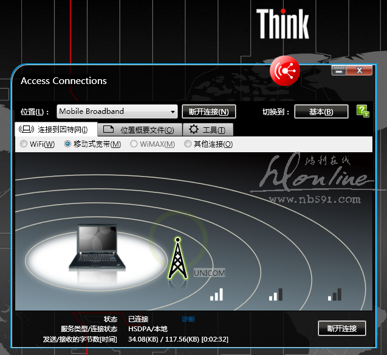Screen dimensions: 387x355
Task: Switch to basic view with 基本(B)
Action: 321,112
